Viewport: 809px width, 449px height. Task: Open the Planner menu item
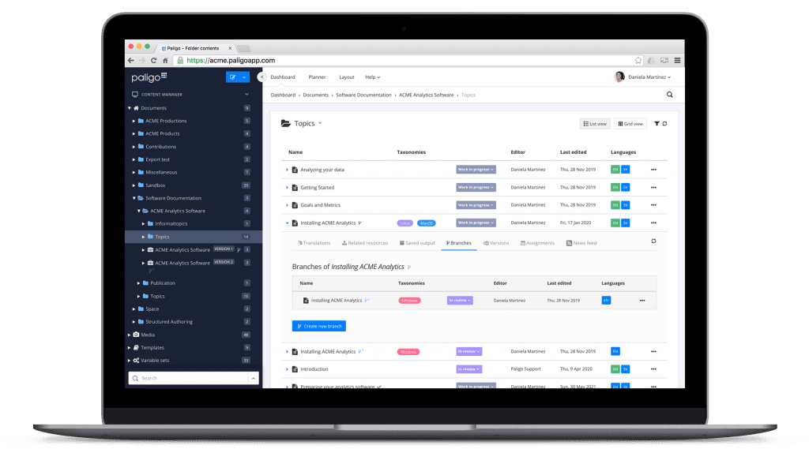click(317, 77)
